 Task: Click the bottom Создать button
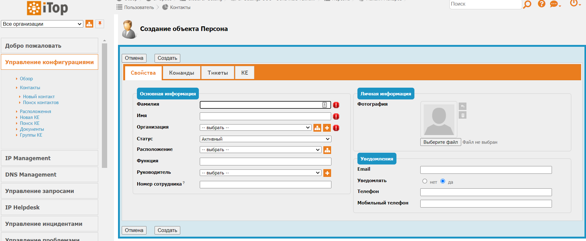pyautogui.click(x=167, y=230)
